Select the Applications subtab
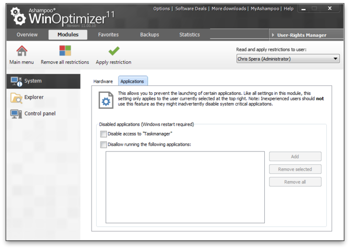The width and height of the screenshot is (350, 249). (133, 81)
